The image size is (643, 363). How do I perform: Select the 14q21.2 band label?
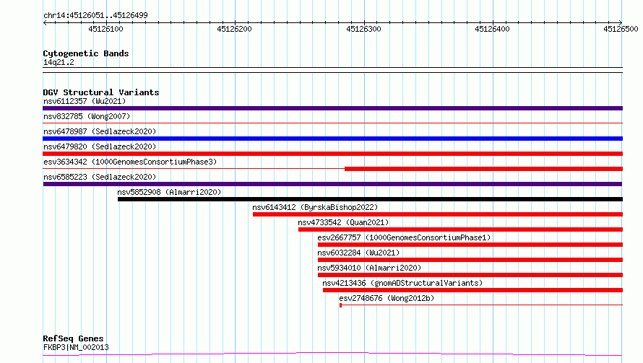[x=59, y=62]
